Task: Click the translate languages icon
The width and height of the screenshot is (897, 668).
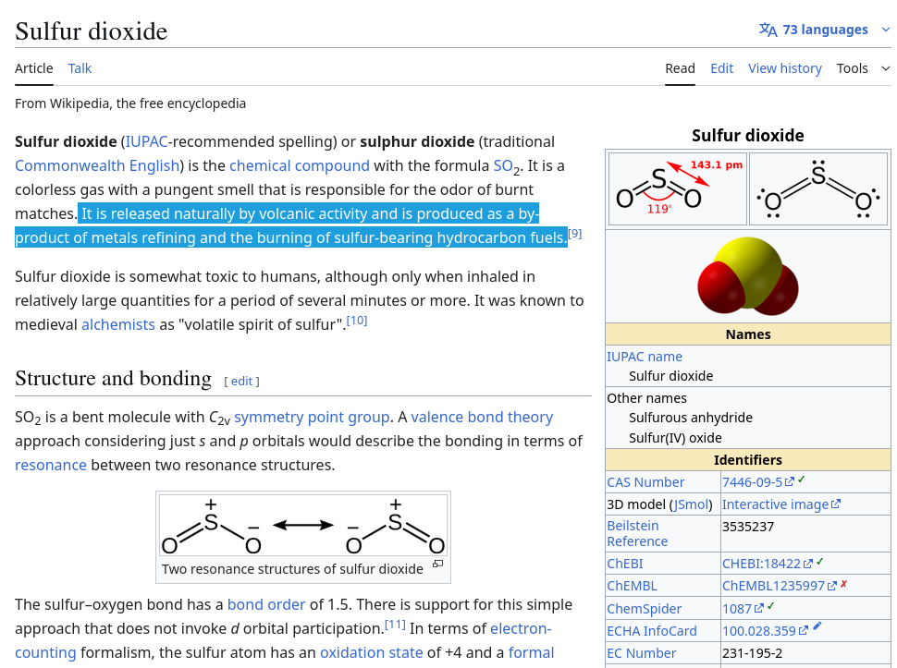Action: tap(768, 30)
